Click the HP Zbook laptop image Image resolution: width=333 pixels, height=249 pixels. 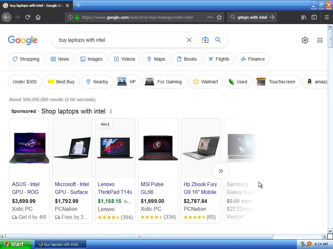click(201, 148)
